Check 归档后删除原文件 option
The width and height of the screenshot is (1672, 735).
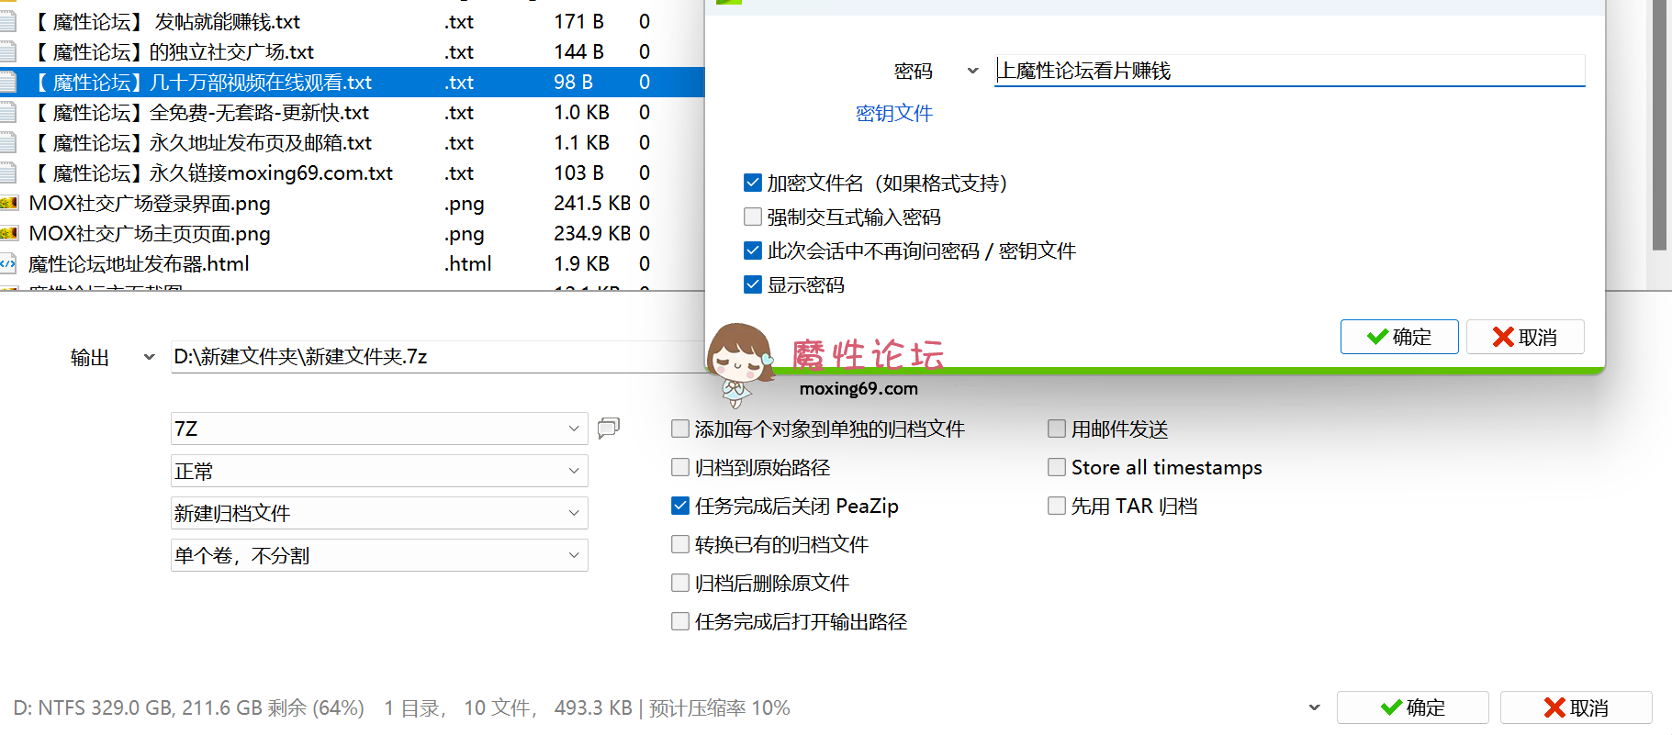coord(680,583)
